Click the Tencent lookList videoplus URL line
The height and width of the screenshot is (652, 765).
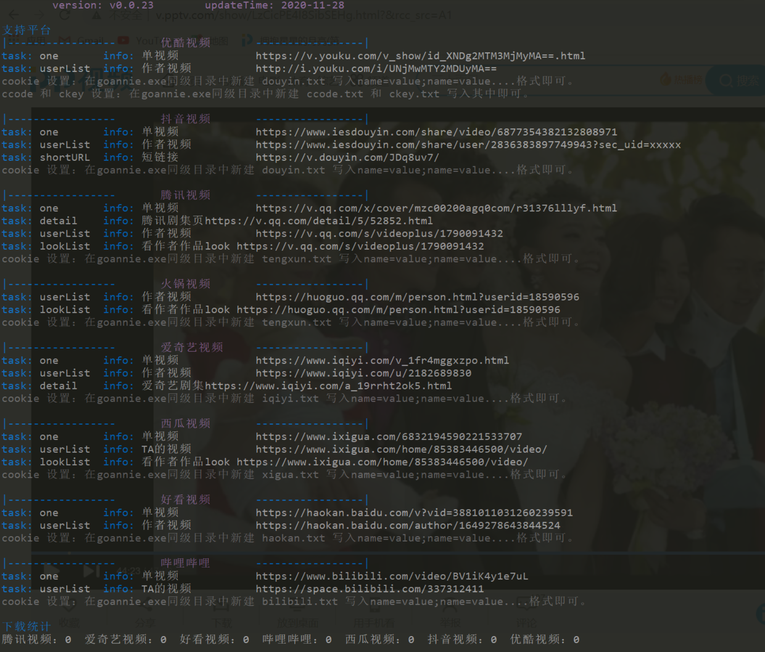point(360,247)
